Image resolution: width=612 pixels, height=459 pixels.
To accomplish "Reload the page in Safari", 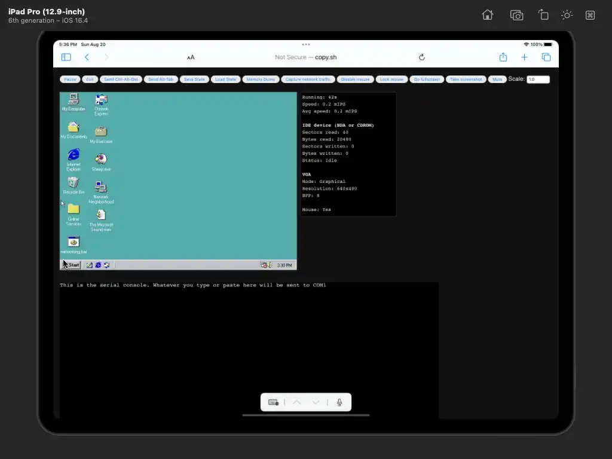I will coord(421,57).
